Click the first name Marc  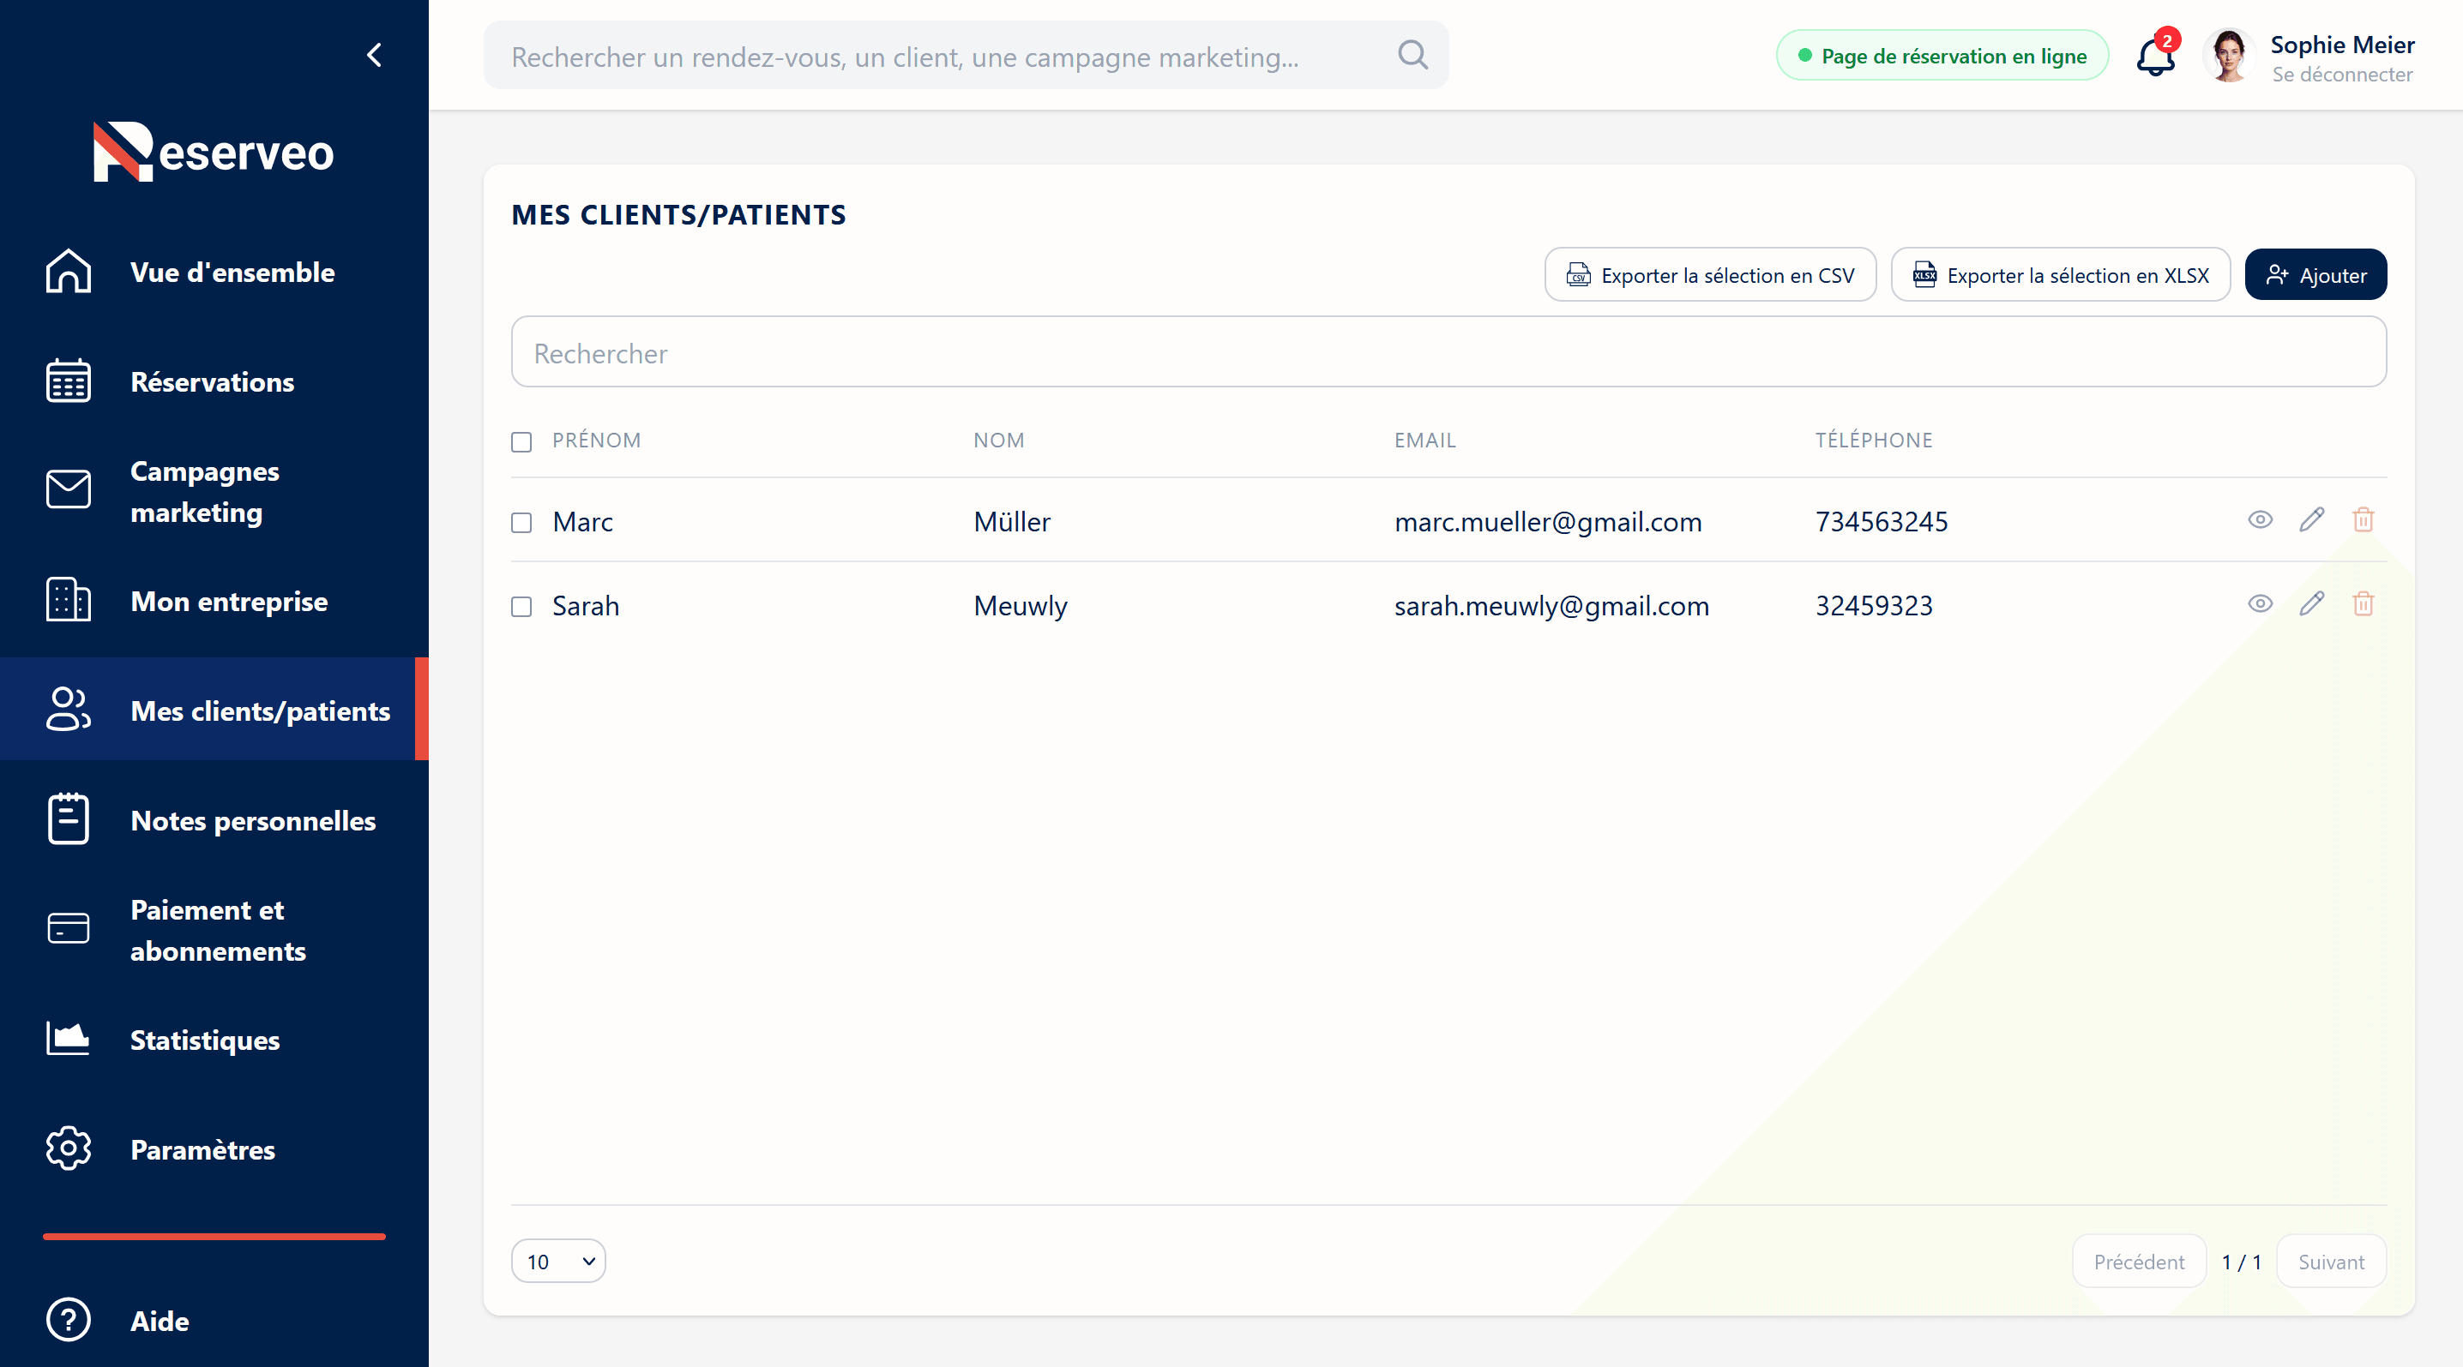click(583, 522)
